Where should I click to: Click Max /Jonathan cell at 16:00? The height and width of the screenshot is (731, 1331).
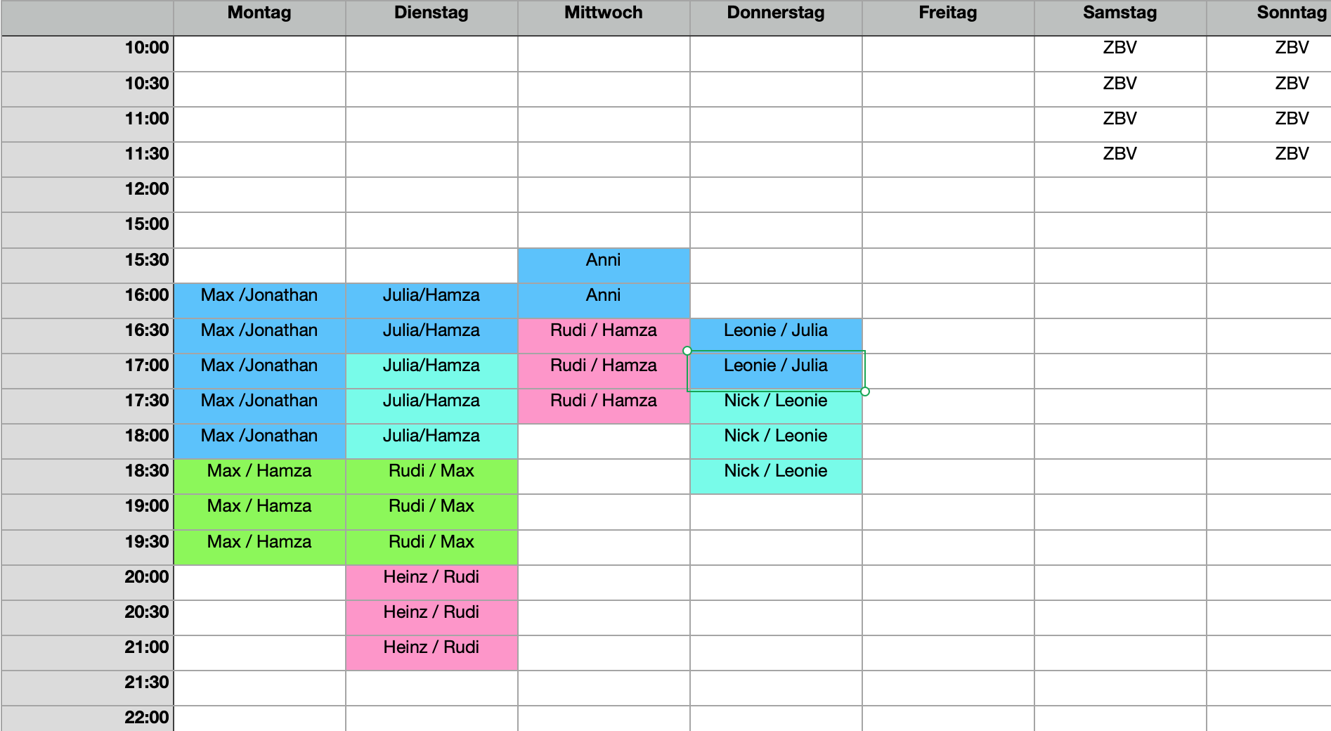coord(259,301)
